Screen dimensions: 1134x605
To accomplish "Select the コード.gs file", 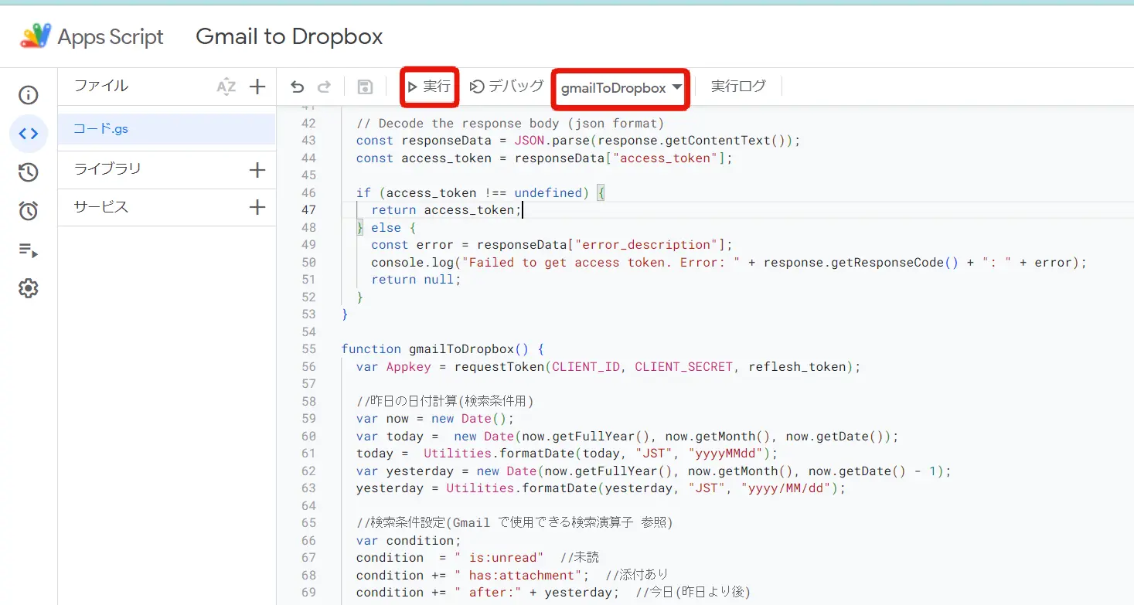I will pos(167,129).
